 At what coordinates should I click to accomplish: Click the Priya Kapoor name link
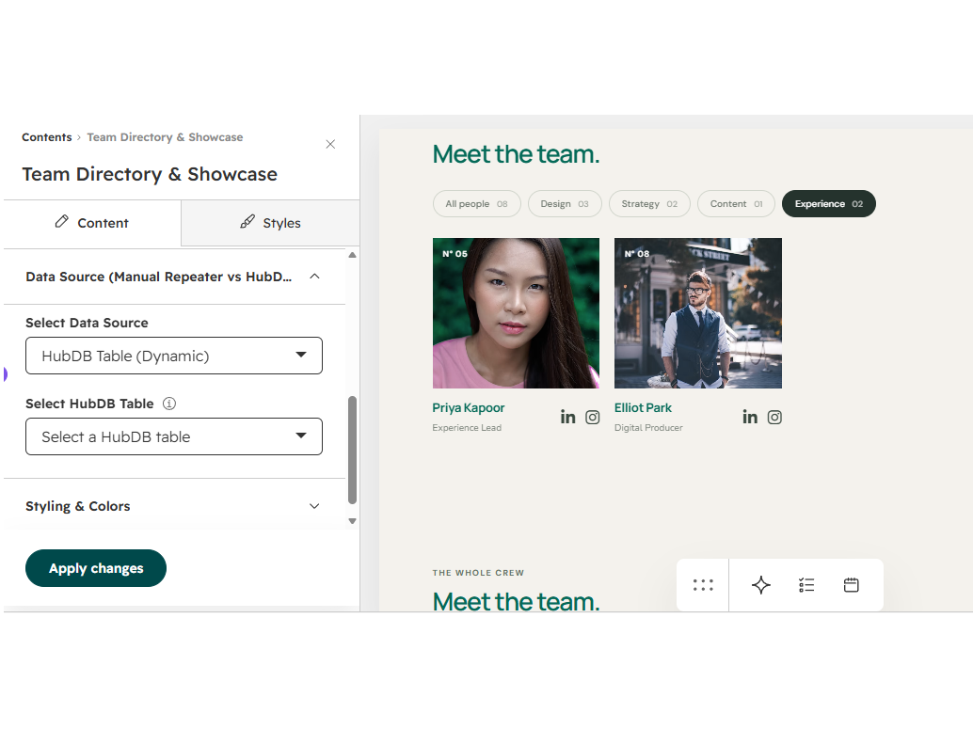click(x=469, y=407)
